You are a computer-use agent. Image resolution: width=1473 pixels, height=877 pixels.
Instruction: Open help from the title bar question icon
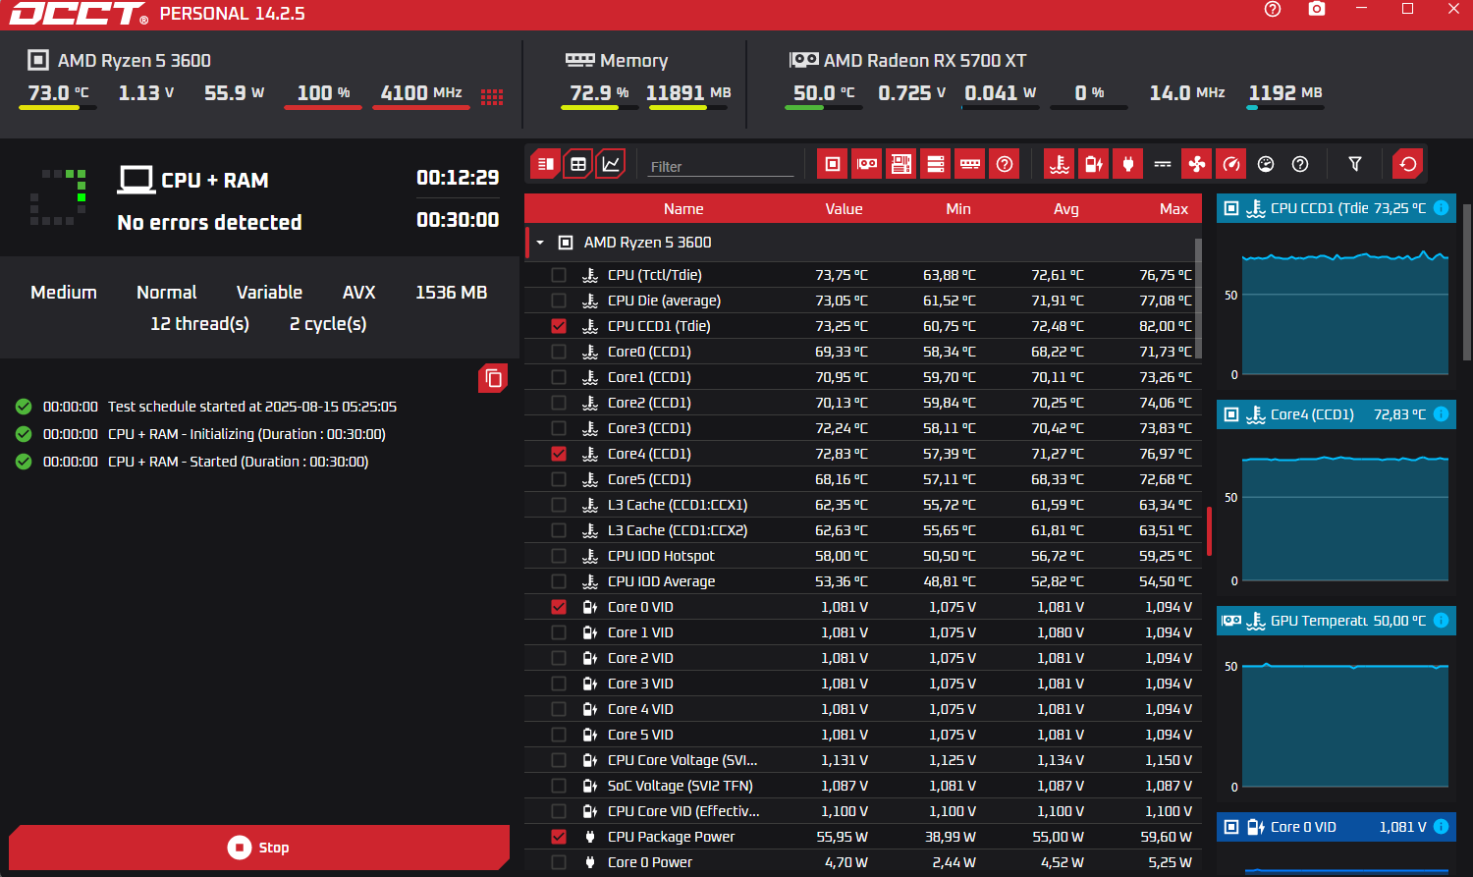(1273, 9)
